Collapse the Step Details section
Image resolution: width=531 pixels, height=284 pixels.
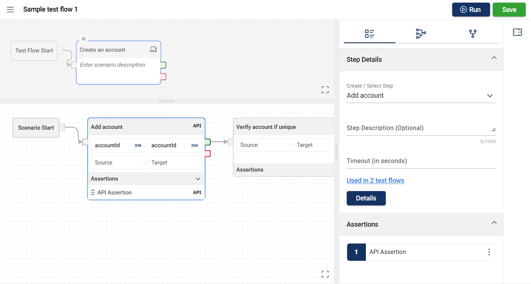pos(494,58)
